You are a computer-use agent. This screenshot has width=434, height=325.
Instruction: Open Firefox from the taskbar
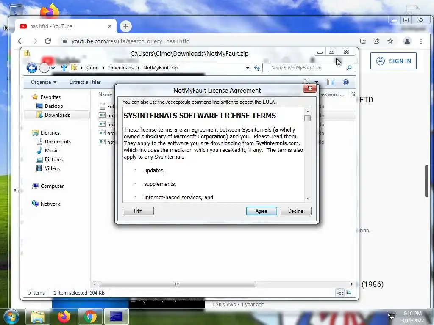point(64,317)
